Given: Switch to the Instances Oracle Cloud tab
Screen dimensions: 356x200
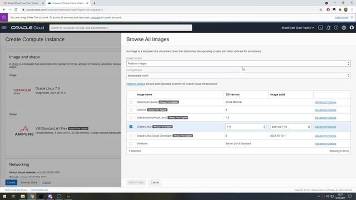Looking at the screenshot, I should click(68, 3).
